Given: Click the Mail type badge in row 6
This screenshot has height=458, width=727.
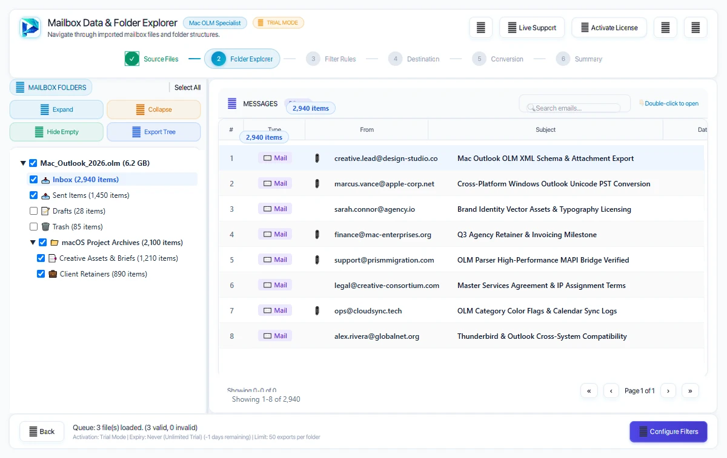Looking at the screenshot, I should click(275, 285).
